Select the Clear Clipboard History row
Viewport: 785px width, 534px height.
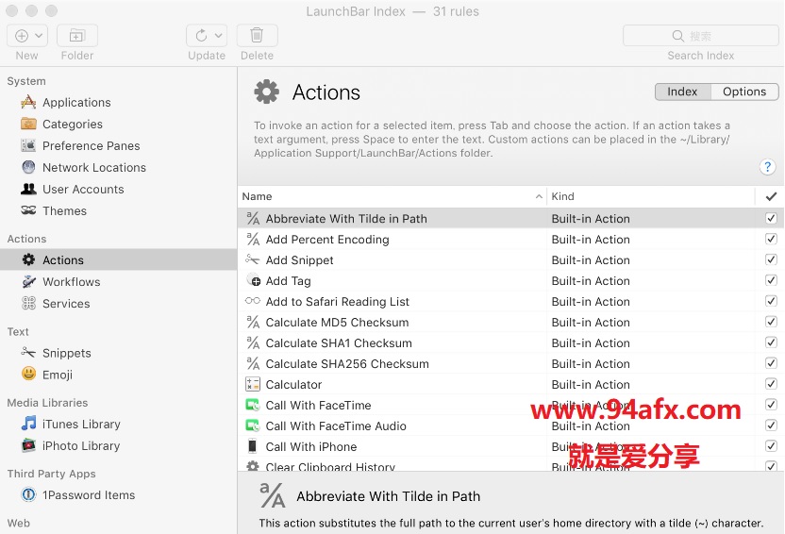click(x=510, y=465)
